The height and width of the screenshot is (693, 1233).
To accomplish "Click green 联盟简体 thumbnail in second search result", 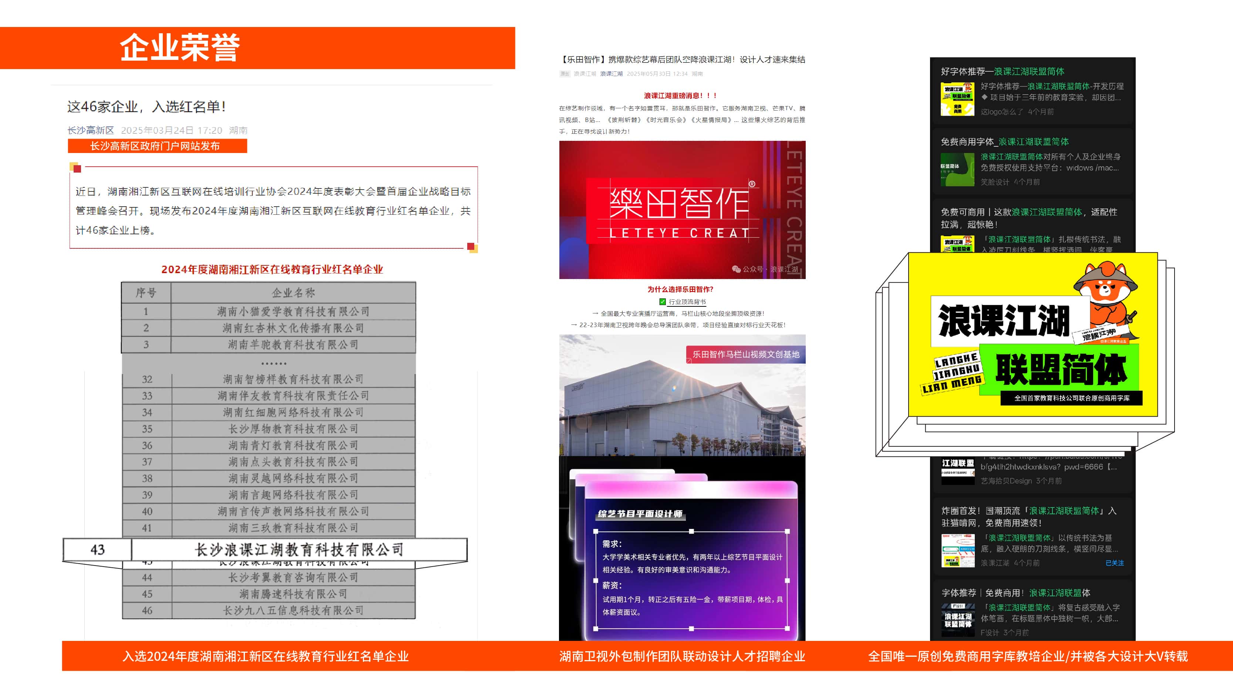I will pyautogui.click(x=957, y=169).
